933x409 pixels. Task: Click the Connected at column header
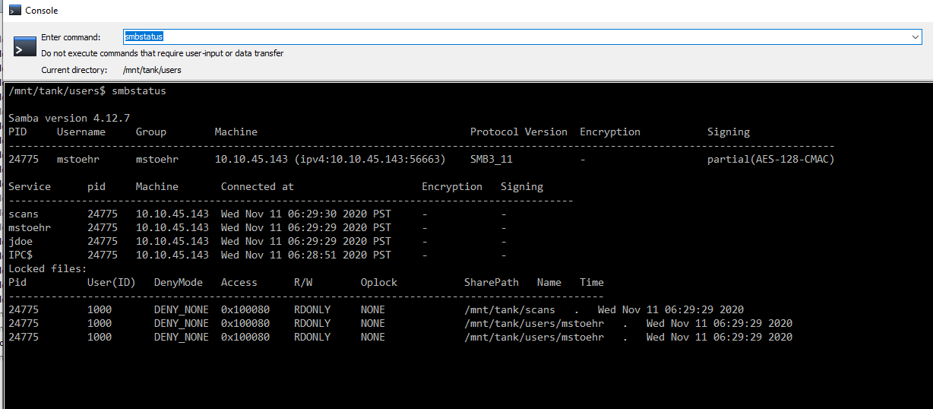(258, 186)
